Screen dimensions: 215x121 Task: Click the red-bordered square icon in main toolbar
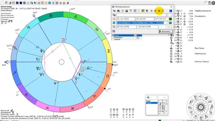pos(46,3)
